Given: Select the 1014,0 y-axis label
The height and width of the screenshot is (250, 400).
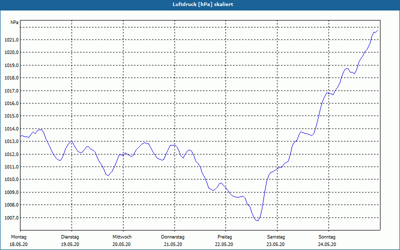Looking at the screenshot, I should coord(11,129).
